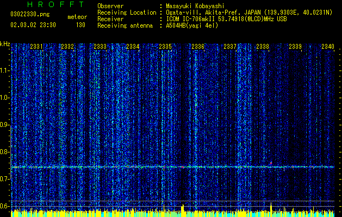The image size is (342, 217).
Task: Click the meteor label
Action: (x=77, y=17)
